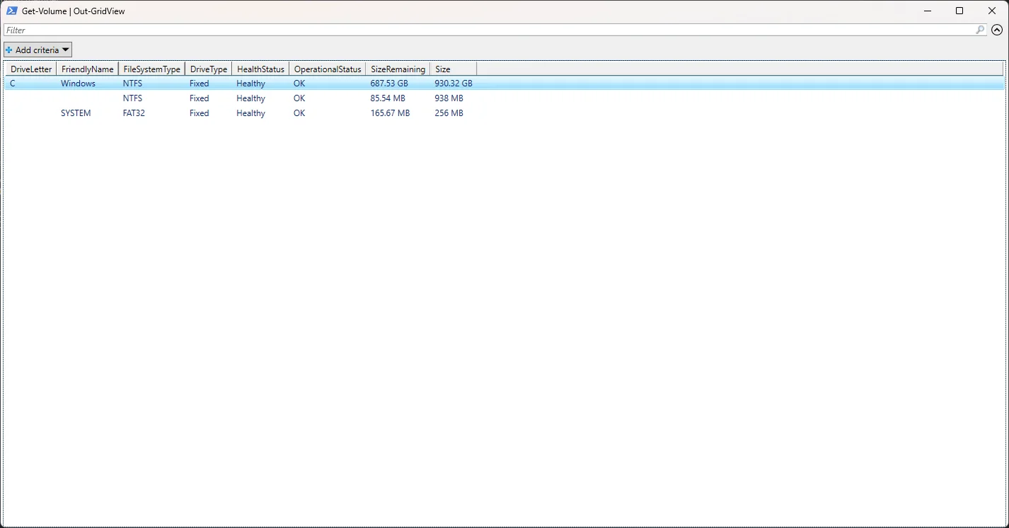Click the PowerShell icon in title bar
This screenshot has height=528, width=1009.
pos(12,11)
